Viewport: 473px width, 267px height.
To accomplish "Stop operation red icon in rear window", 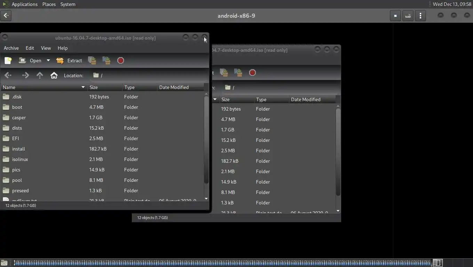I will pos(252,73).
